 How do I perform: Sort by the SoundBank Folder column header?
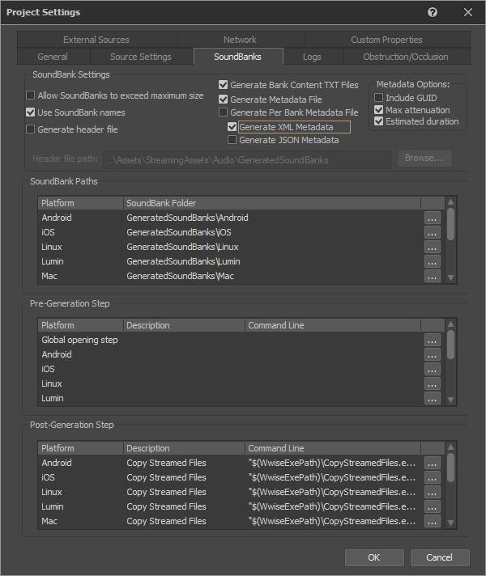(271, 203)
